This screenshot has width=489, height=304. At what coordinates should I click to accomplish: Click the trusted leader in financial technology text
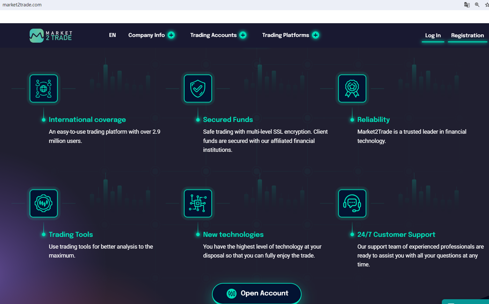412,136
